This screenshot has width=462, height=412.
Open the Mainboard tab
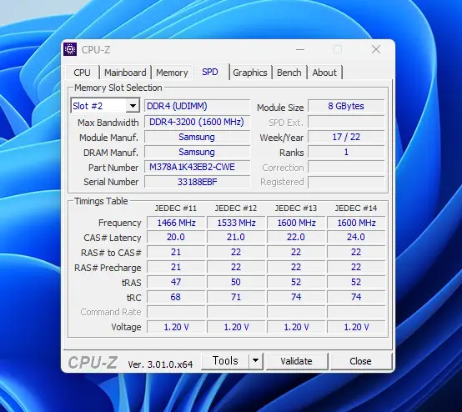tap(125, 73)
